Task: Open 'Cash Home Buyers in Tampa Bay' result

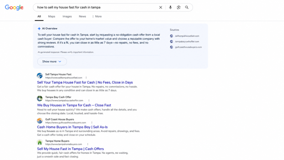Action: click(x=72, y=127)
